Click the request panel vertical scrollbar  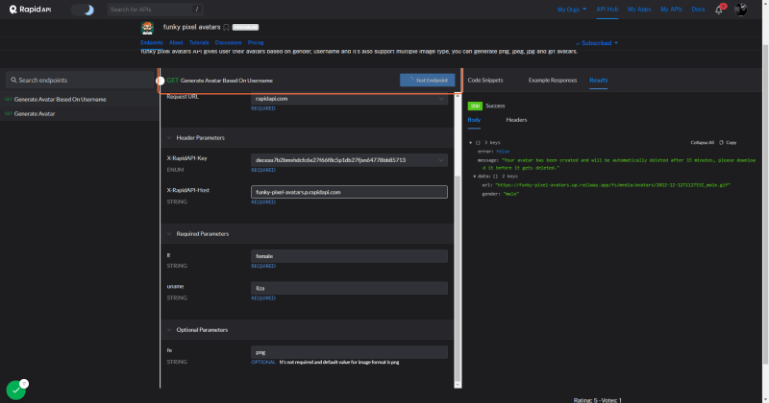pos(458,279)
